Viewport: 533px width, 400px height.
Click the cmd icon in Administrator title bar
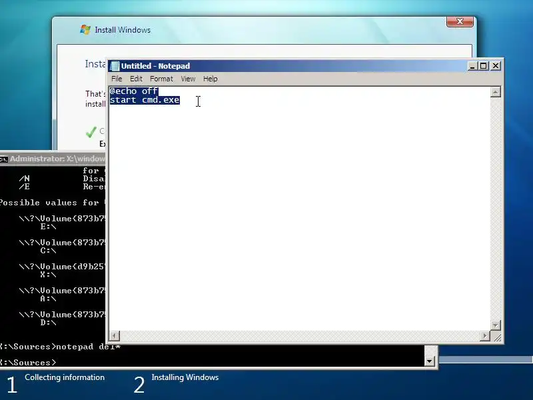coord(4,159)
